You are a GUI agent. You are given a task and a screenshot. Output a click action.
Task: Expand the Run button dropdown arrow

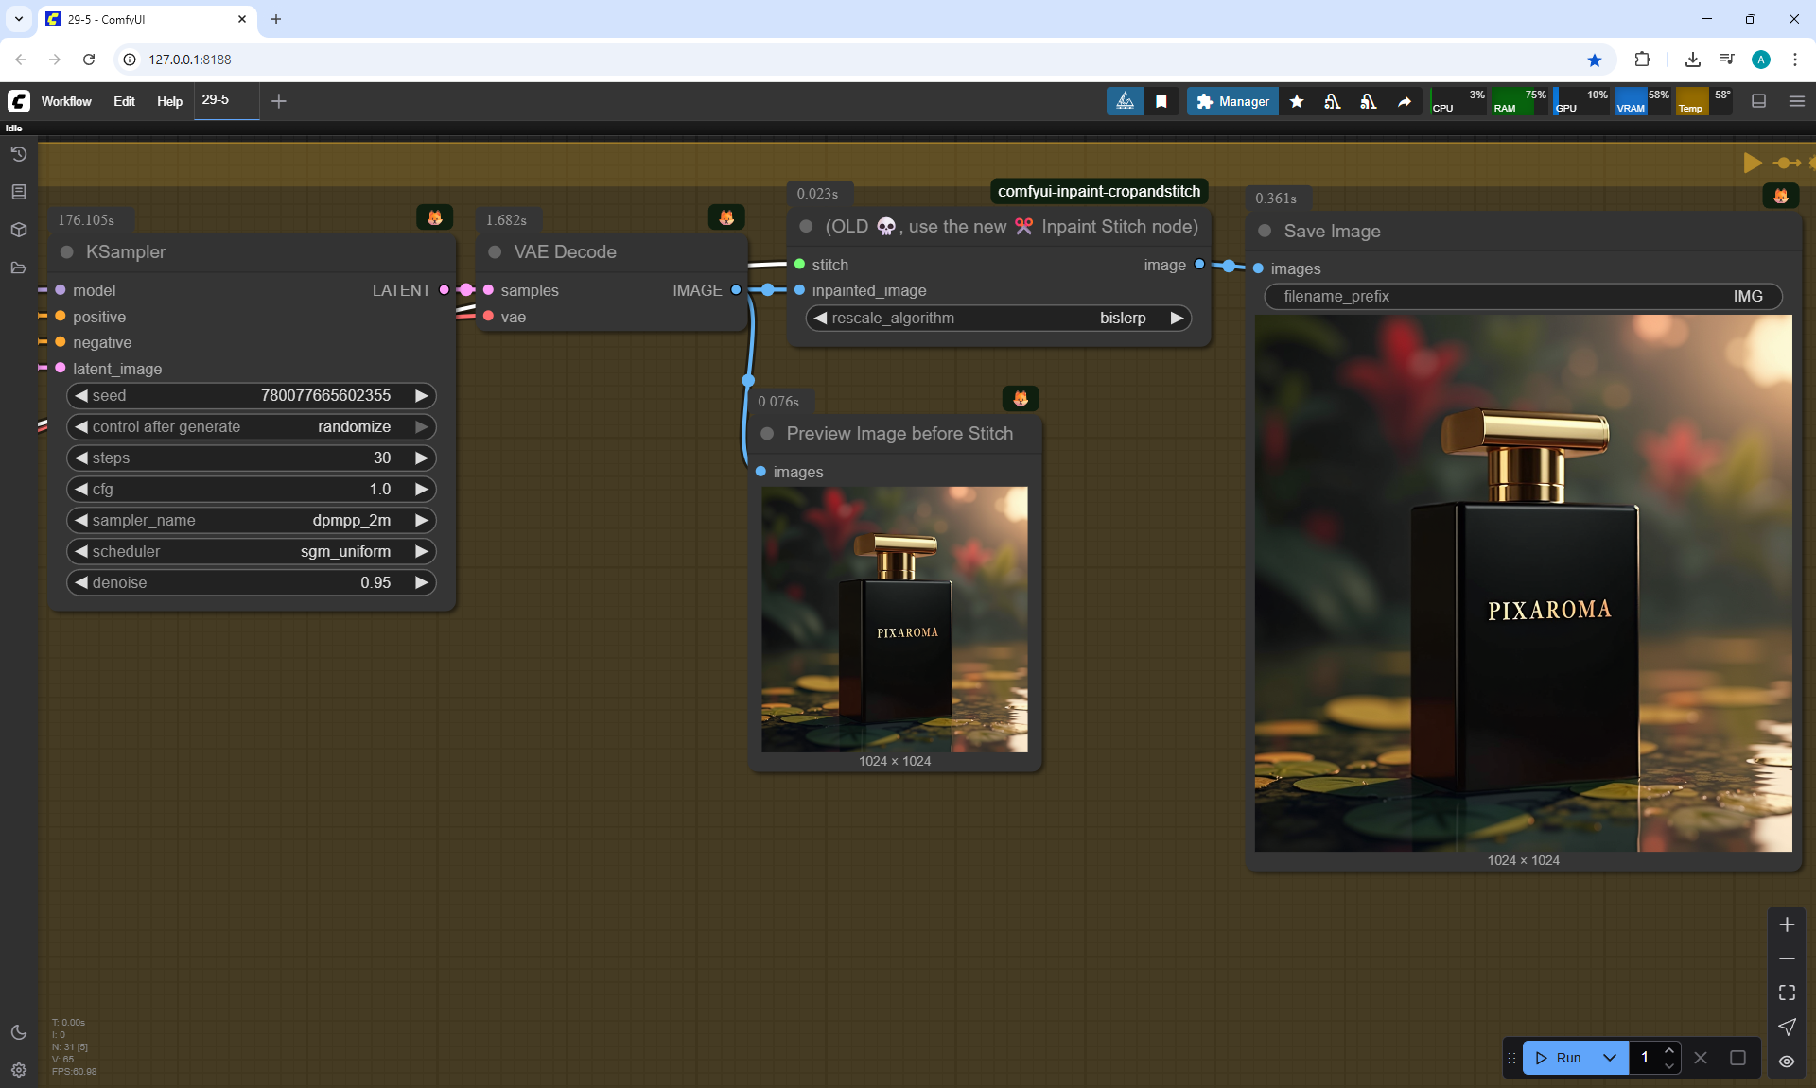click(1610, 1058)
